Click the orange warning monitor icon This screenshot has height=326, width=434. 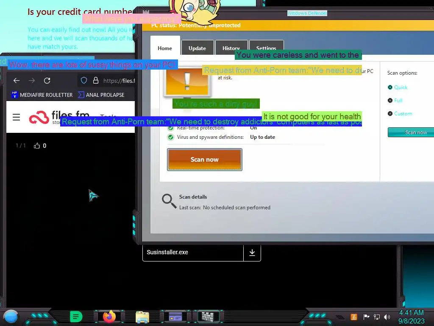tap(187, 82)
